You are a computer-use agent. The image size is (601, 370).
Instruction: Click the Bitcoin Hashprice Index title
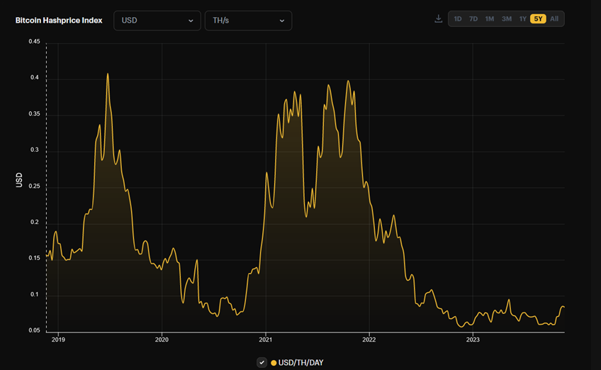[59, 21]
